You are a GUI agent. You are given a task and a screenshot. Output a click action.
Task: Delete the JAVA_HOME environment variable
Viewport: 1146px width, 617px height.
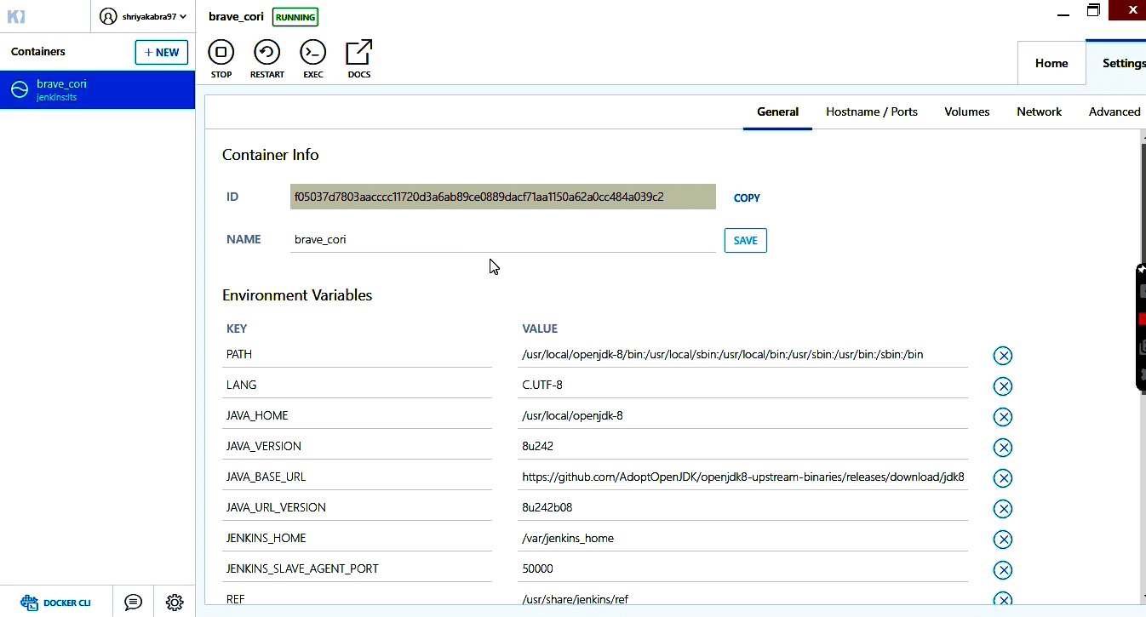[x=1003, y=417]
